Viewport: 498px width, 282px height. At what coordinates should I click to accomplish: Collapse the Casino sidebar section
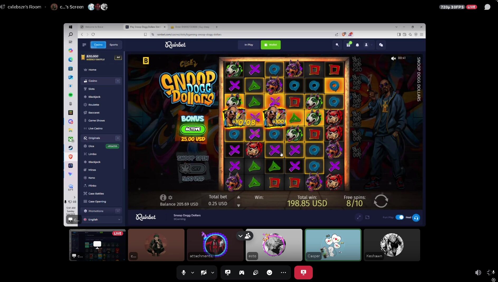(118, 81)
